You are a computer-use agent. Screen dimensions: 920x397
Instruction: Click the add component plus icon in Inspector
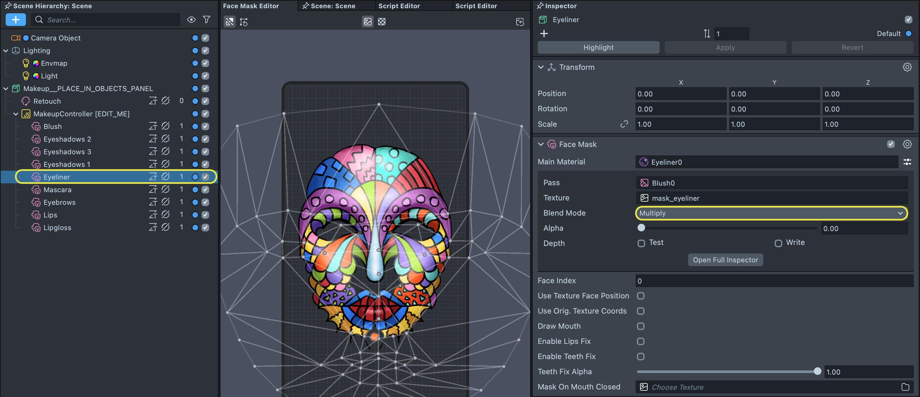[544, 34]
